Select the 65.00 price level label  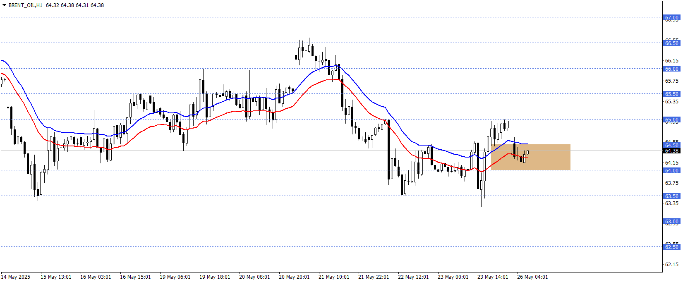click(671, 119)
